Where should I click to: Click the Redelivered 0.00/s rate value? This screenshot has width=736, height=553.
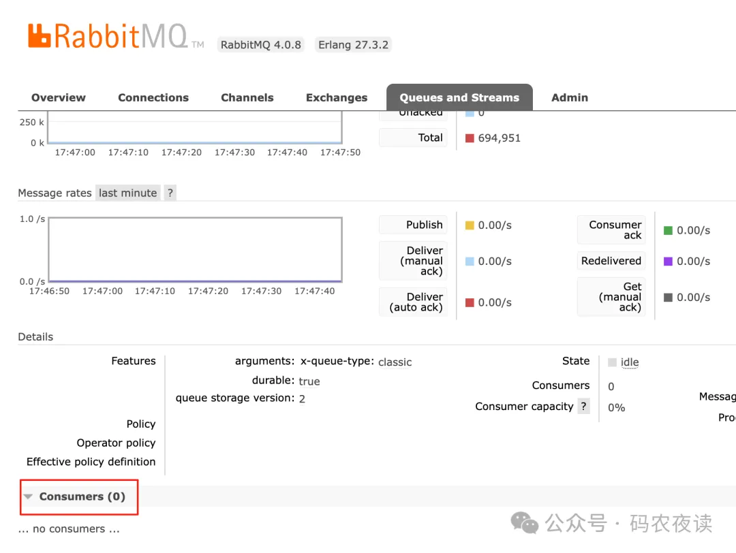693,262
